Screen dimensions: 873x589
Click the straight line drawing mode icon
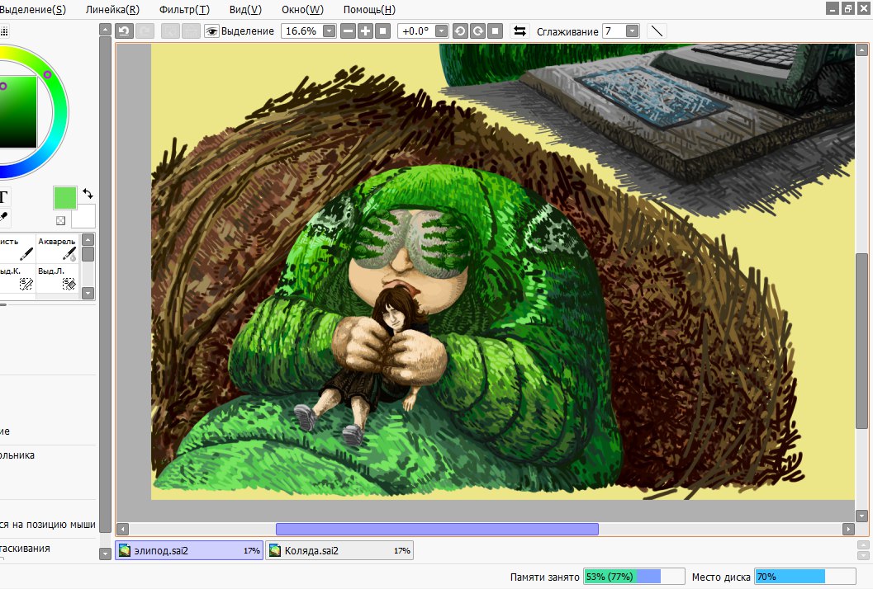(657, 31)
